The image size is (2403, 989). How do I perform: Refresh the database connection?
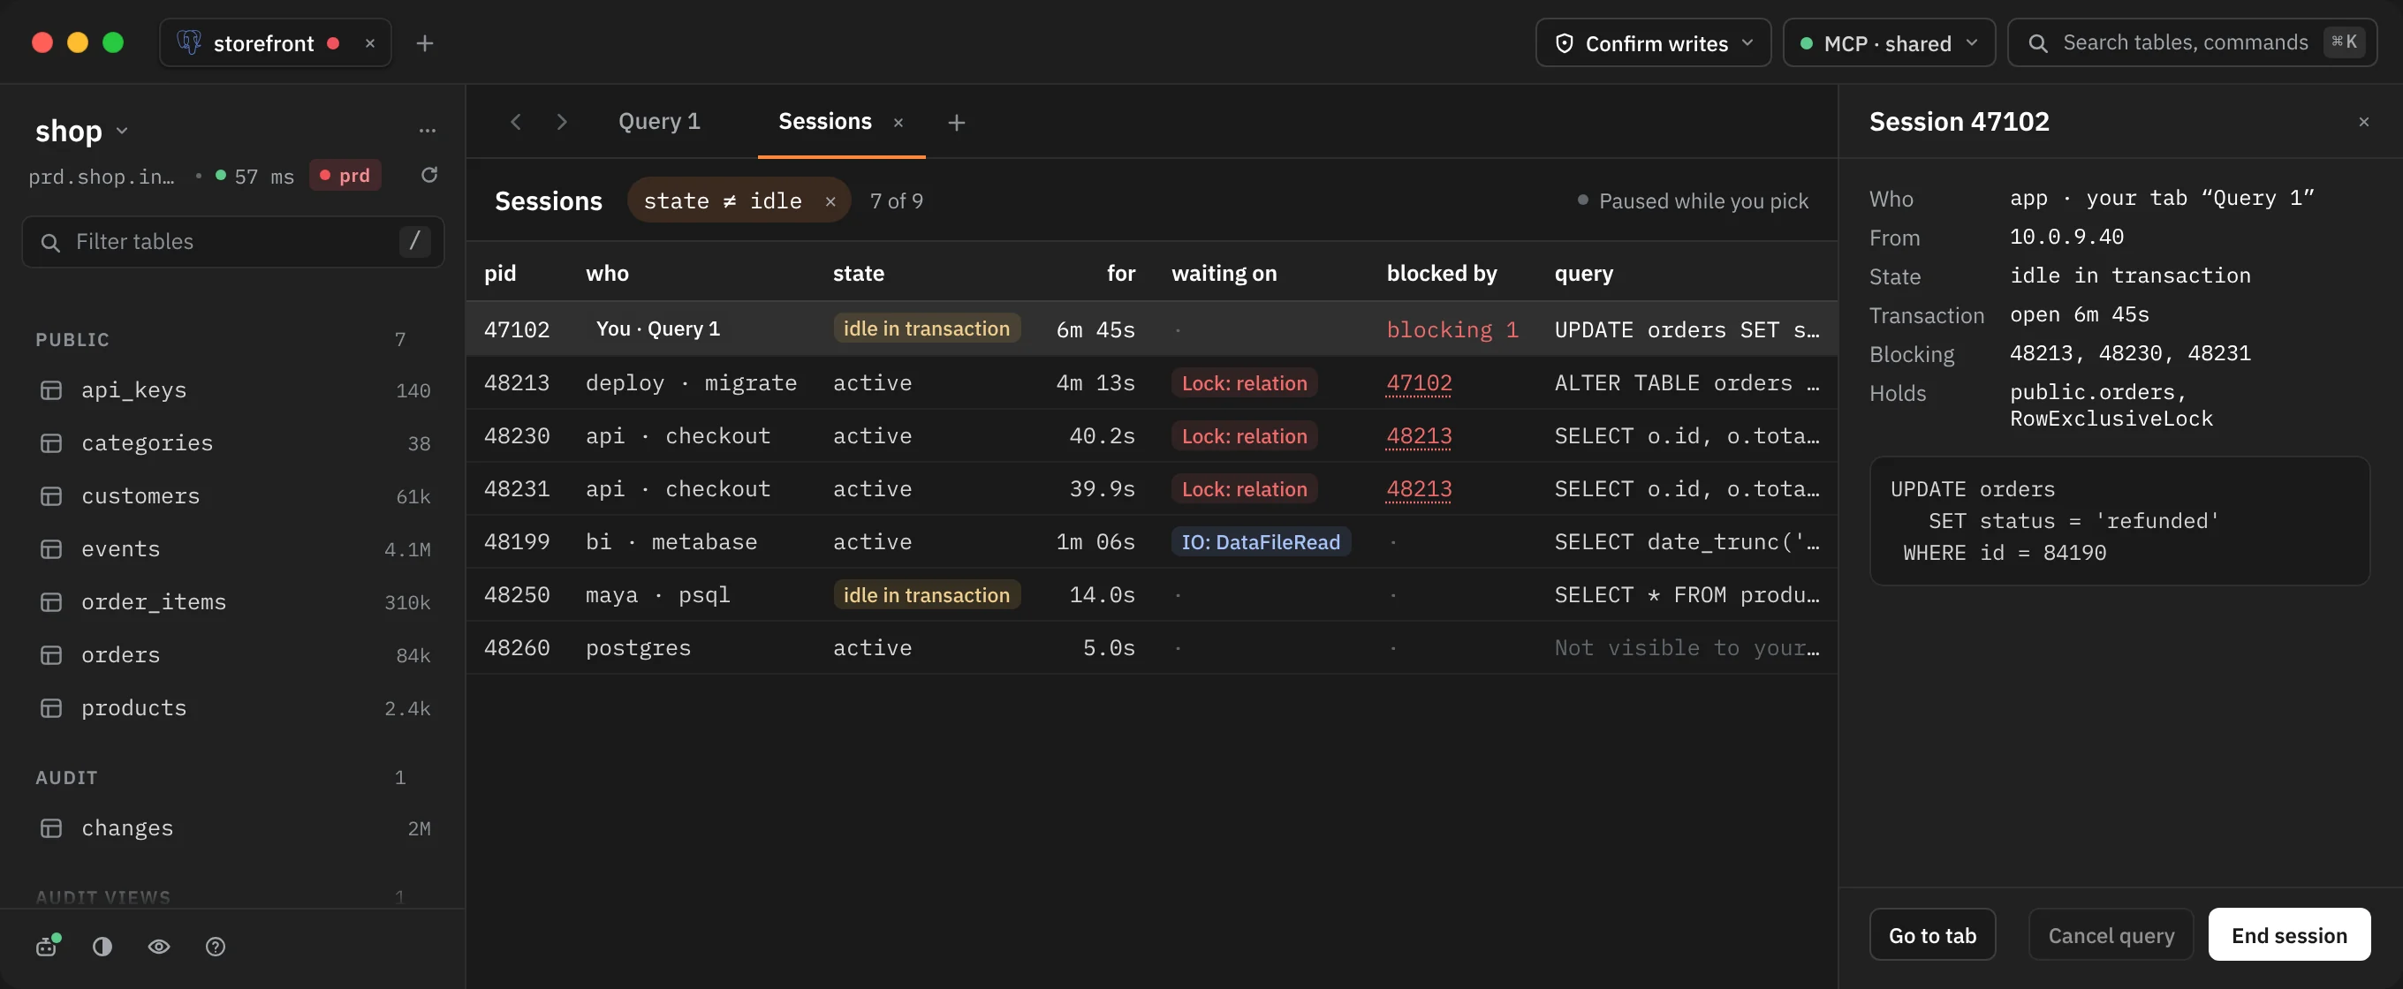pyautogui.click(x=429, y=175)
